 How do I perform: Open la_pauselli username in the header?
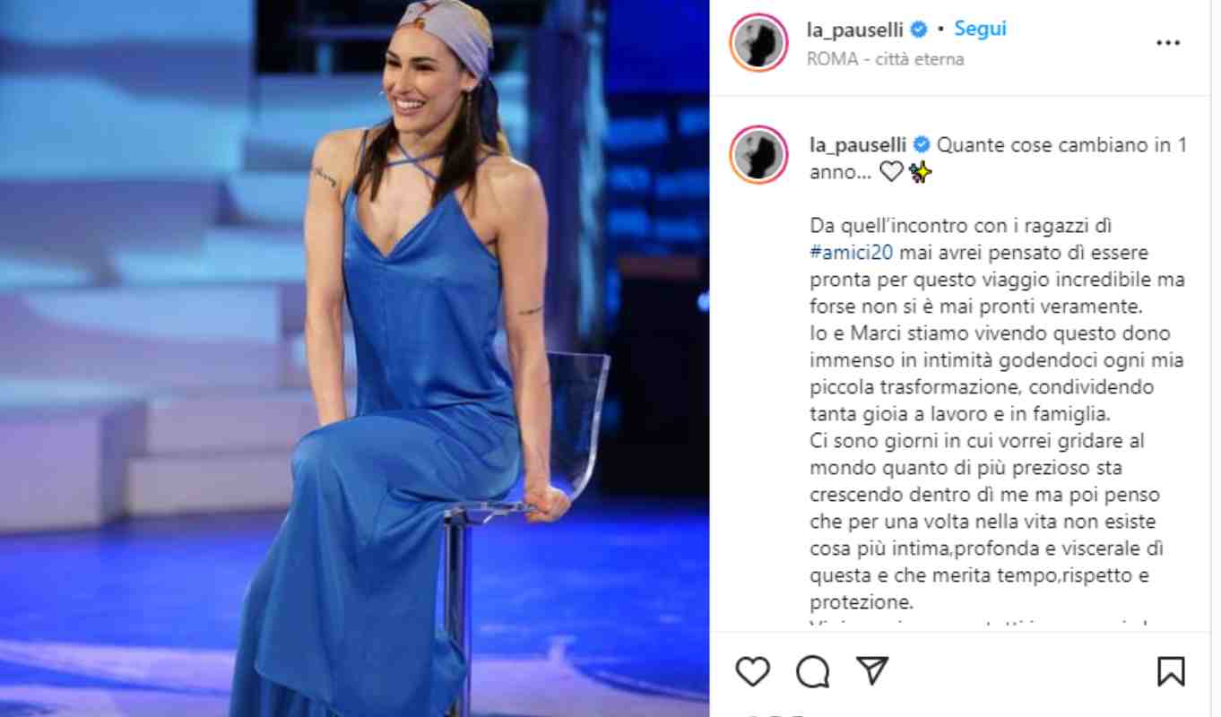[x=857, y=30]
